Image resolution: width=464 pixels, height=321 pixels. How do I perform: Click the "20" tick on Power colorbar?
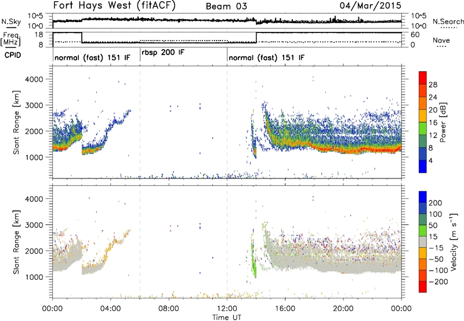tap(433, 110)
